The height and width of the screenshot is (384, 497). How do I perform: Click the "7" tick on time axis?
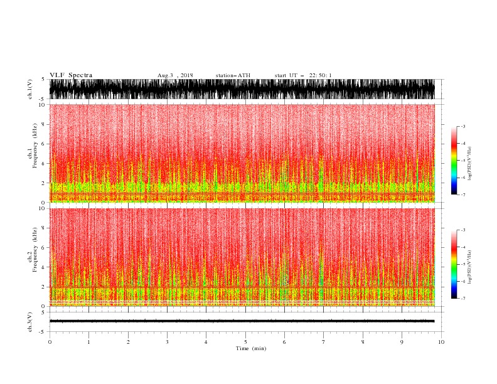click(324, 342)
